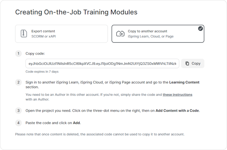Click the step 1 number badge
227x150 pixels.
[18, 53]
